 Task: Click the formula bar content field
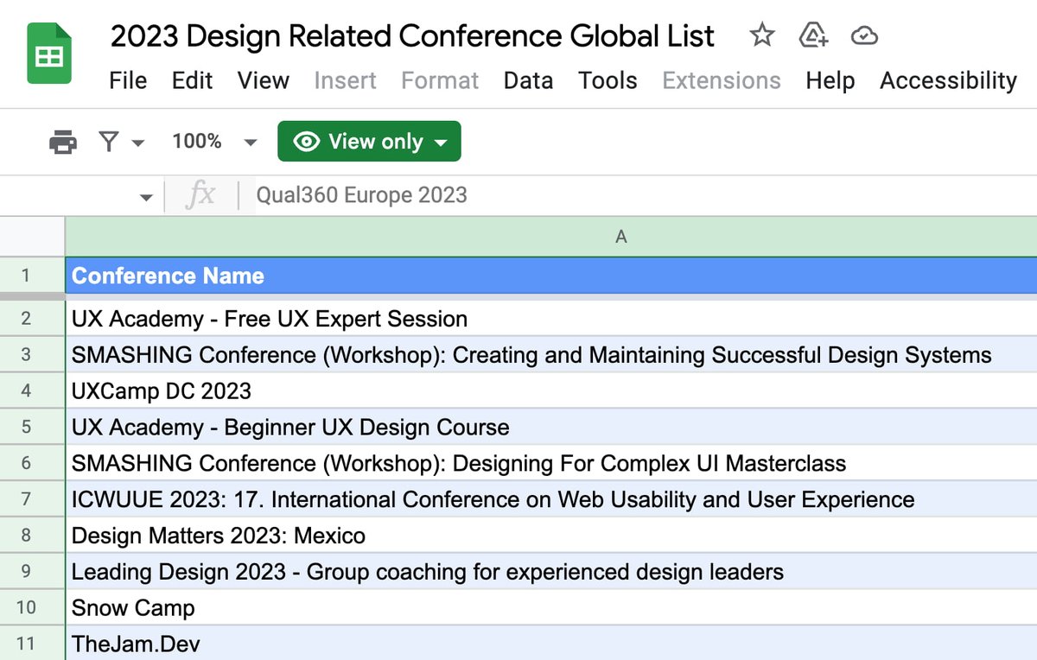pyautogui.click(x=605, y=195)
